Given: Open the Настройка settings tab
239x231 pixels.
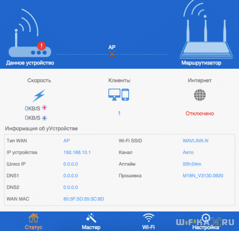Looking at the screenshot, I should pyautogui.click(x=206, y=221).
